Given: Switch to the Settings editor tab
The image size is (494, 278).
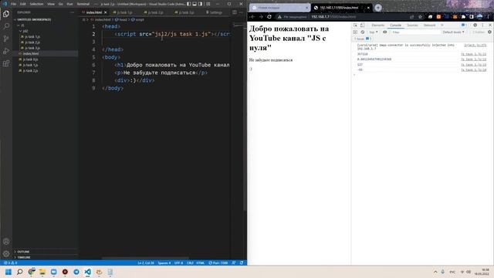Looking at the screenshot, I should pyautogui.click(x=216, y=12).
